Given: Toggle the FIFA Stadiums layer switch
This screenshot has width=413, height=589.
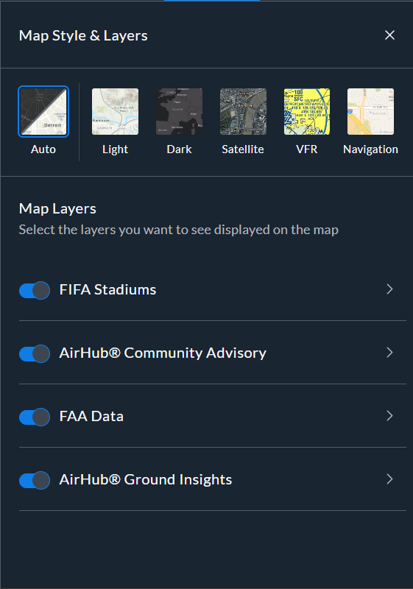Looking at the screenshot, I should pos(35,290).
